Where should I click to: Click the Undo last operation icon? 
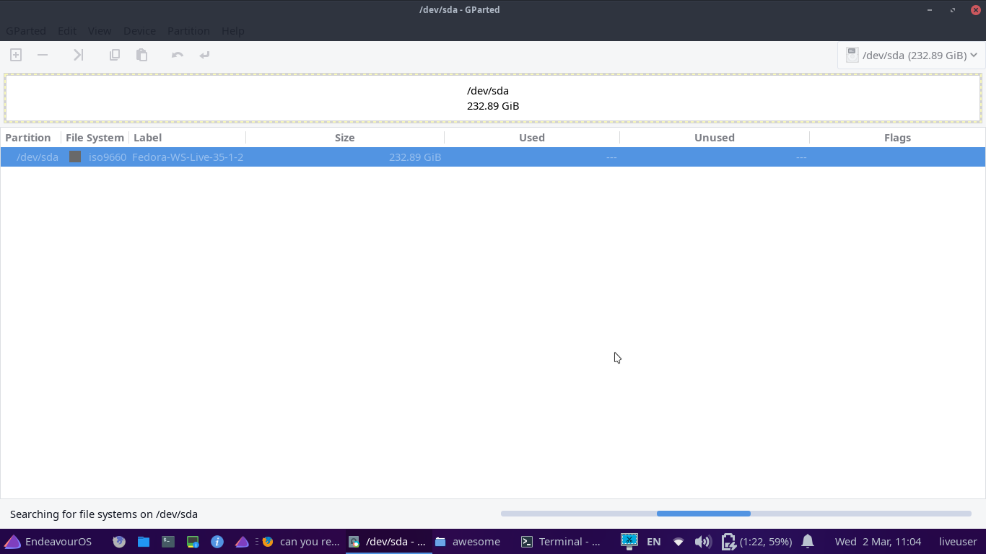(x=177, y=55)
